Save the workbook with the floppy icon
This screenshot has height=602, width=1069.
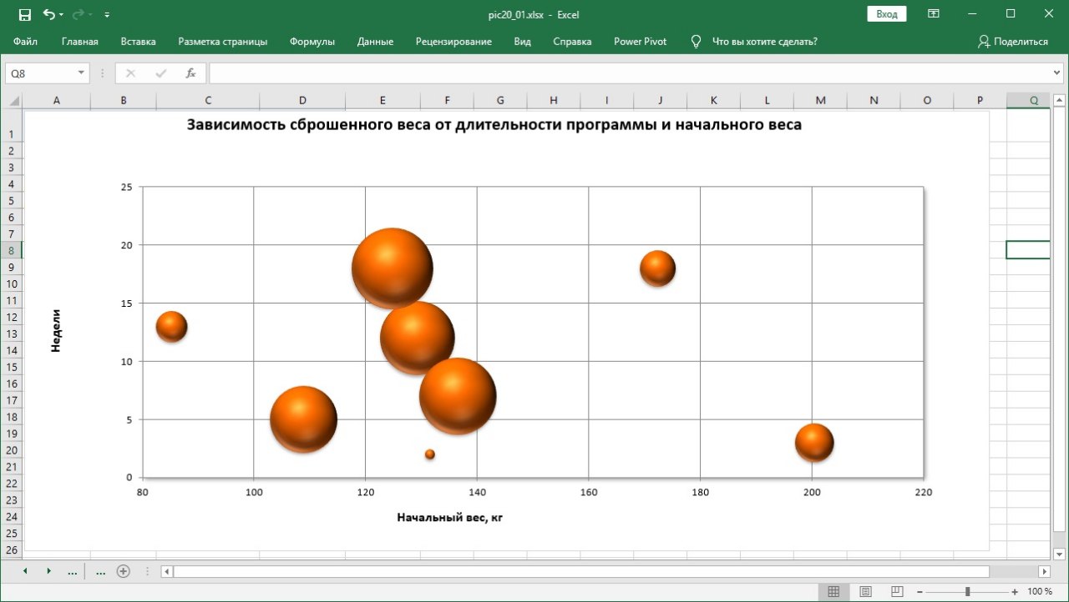[25, 14]
